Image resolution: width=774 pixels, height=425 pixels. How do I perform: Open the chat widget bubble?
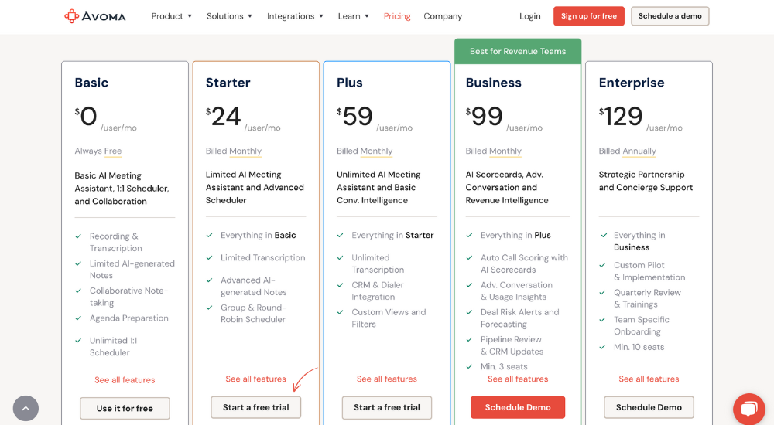click(748, 409)
